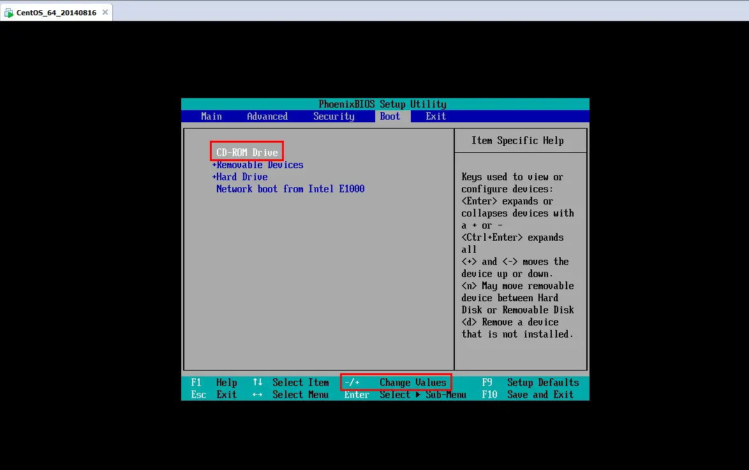Click the -/+ Change Values hint
The image size is (749, 470).
coord(396,382)
